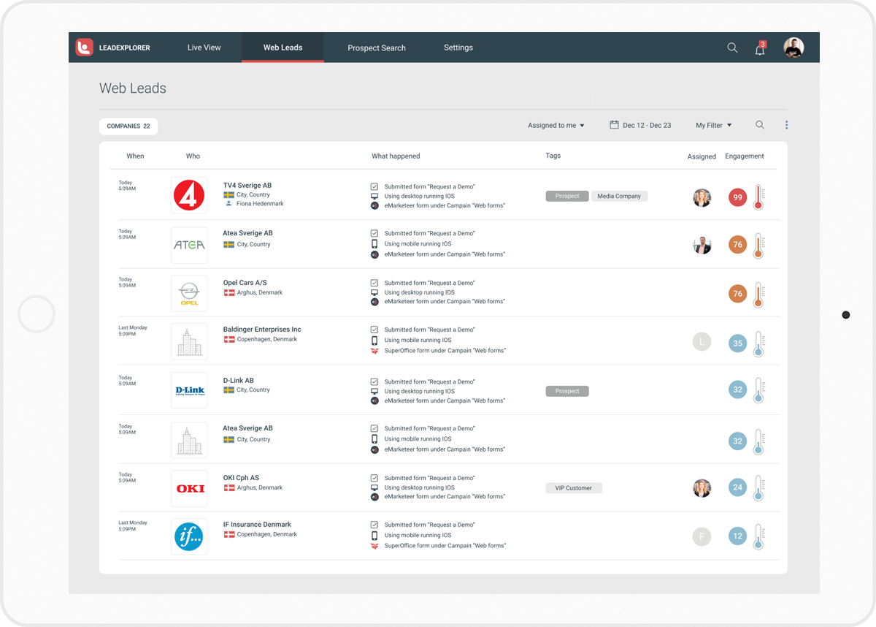
Task: Click the grey F avatar in the IF Insurance row
Action: [x=702, y=537]
